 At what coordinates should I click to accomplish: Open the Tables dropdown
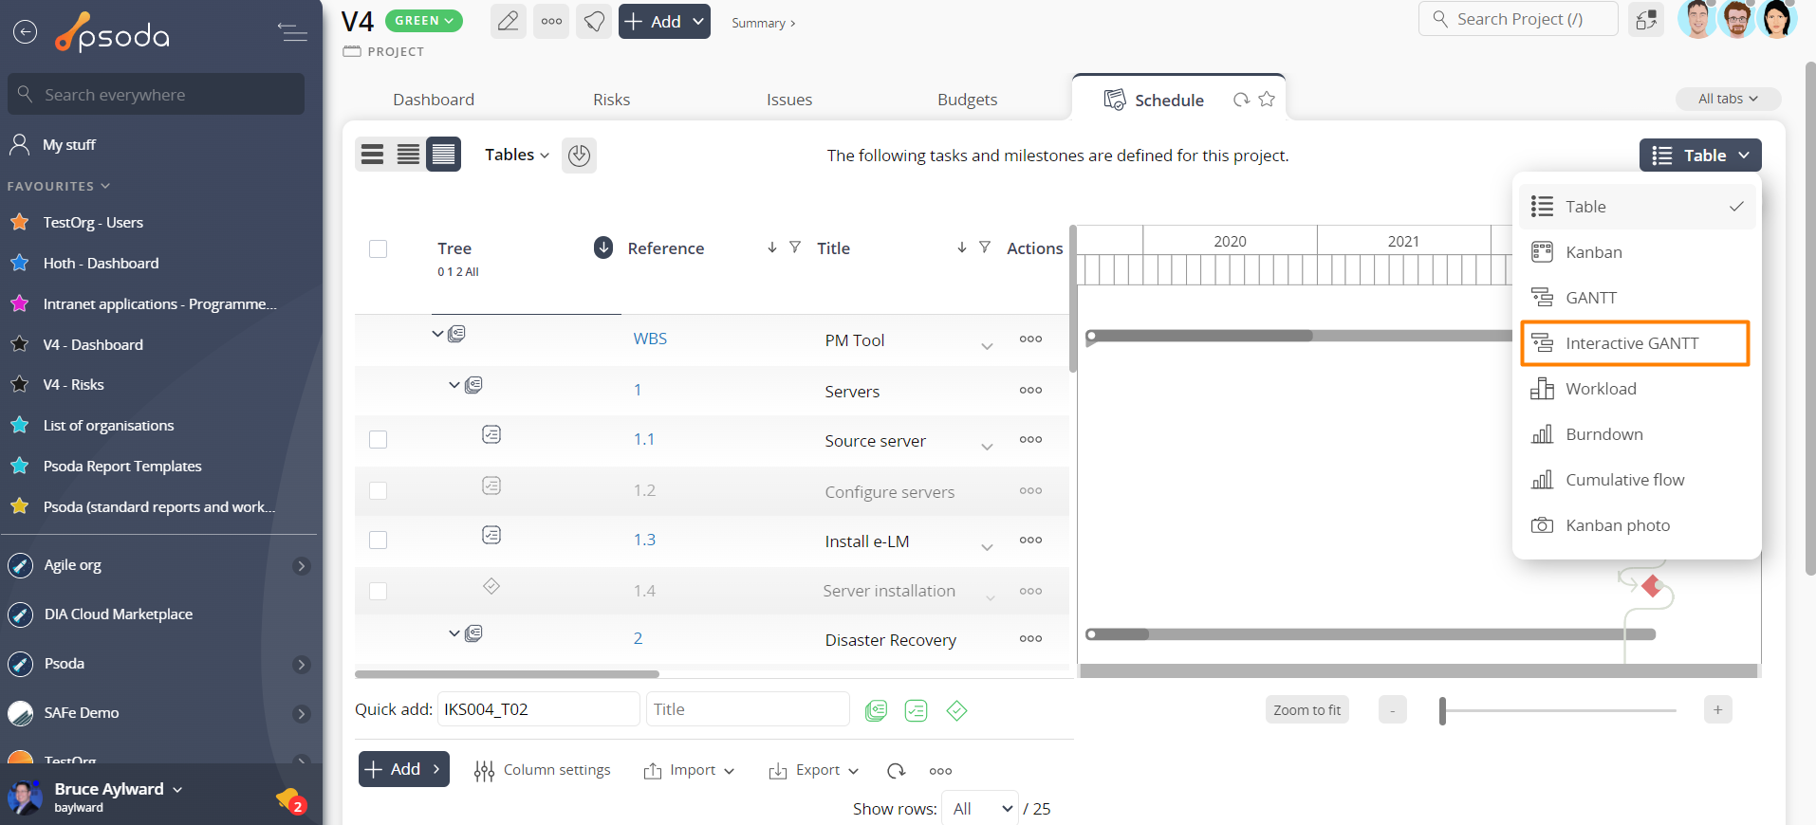(x=516, y=155)
